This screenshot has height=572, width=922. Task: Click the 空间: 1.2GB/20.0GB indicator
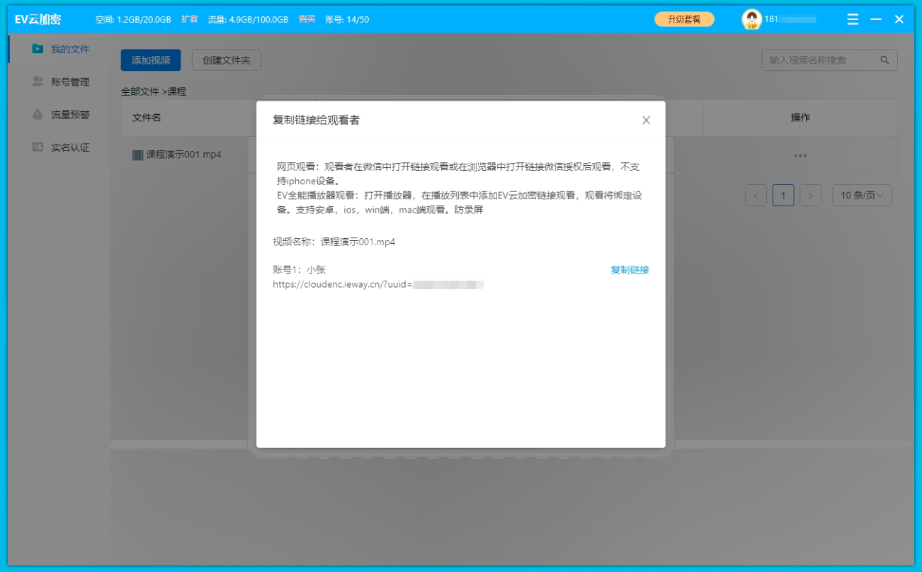[x=133, y=19]
